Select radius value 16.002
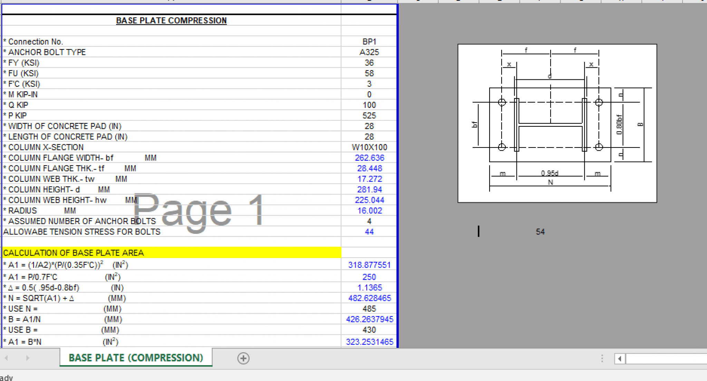 (369, 210)
